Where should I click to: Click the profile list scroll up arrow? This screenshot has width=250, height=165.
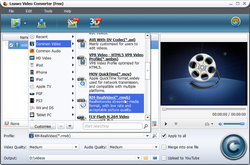pyautogui.click(x=148, y=36)
